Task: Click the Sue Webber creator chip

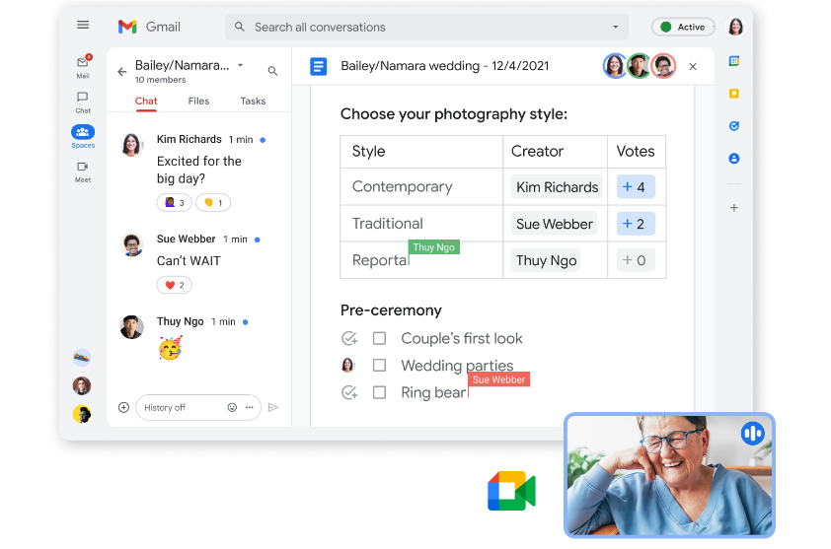Action: [554, 224]
